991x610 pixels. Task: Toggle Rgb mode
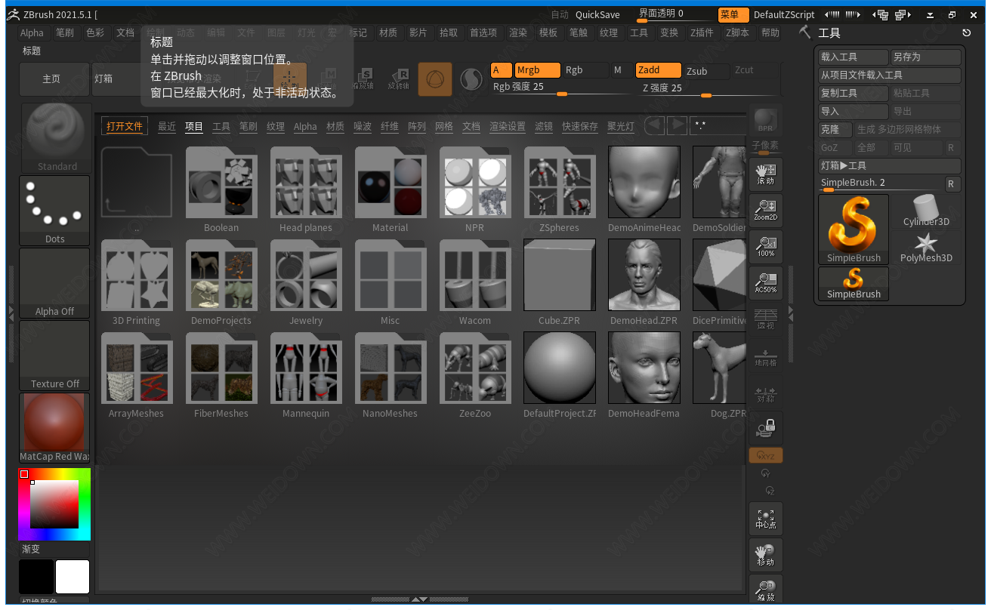click(x=585, y=70)
